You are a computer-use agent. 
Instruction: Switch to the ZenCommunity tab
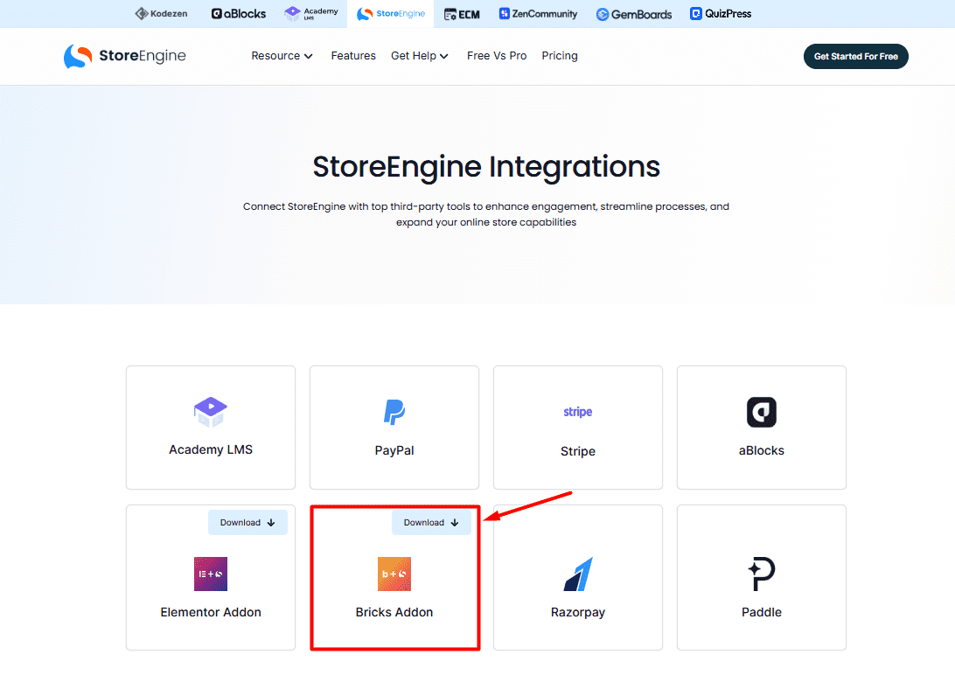pos(538,13)
